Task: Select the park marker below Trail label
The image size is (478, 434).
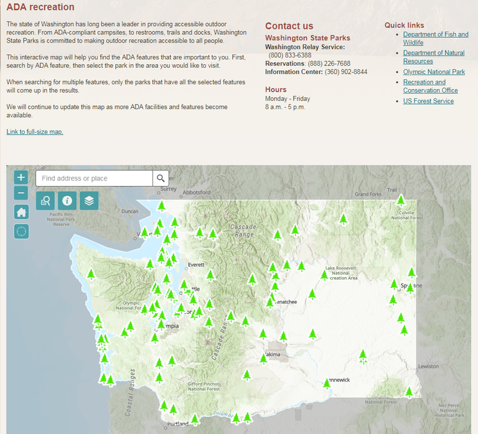Action: (401, 200)
